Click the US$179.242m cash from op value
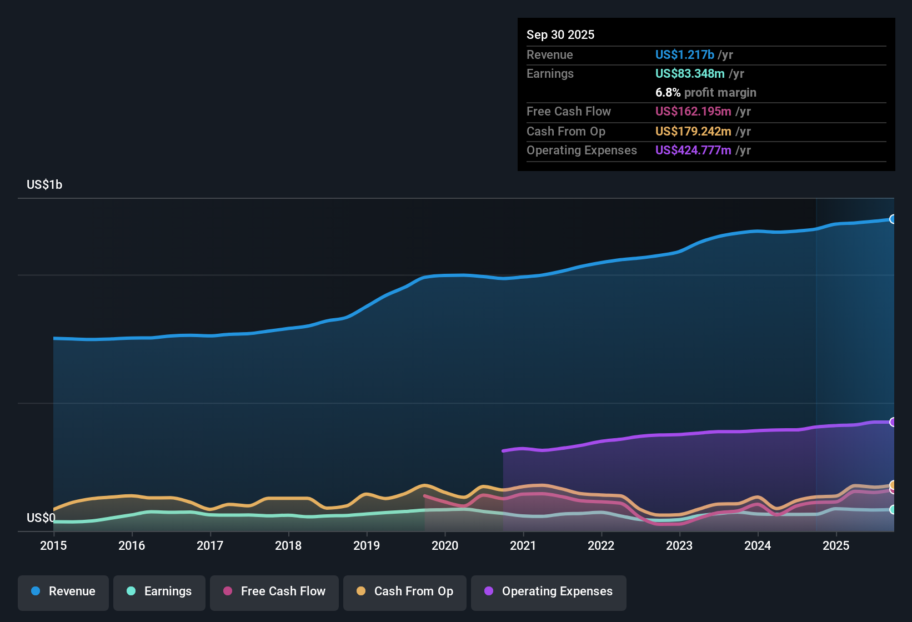Viewport: 912px width, 622px height. pyautogui.click(x=693, y=132)
